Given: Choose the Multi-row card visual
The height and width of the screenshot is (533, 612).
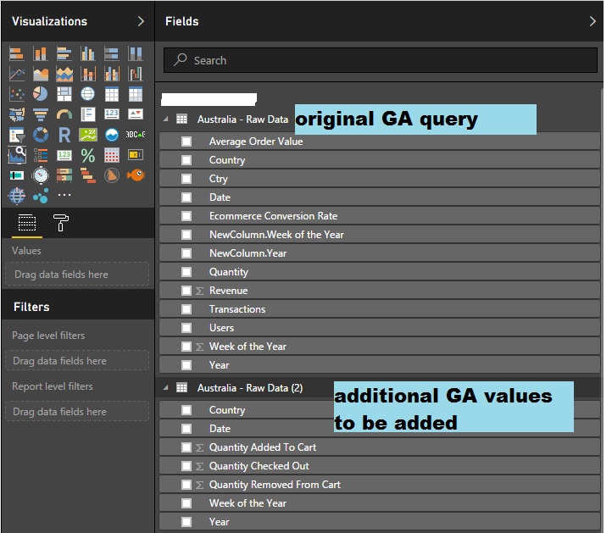Looking at the screenshot, I should coord(88,114).
